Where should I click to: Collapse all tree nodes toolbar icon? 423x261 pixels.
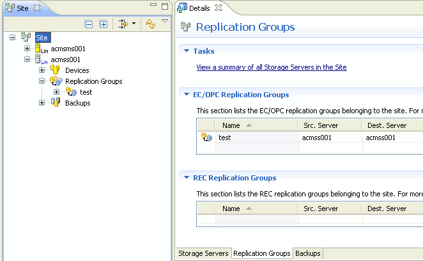tap(88, 24)
